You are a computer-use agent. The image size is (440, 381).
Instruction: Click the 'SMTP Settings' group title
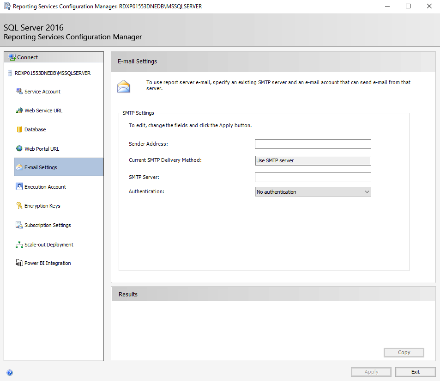pos(138,113)
